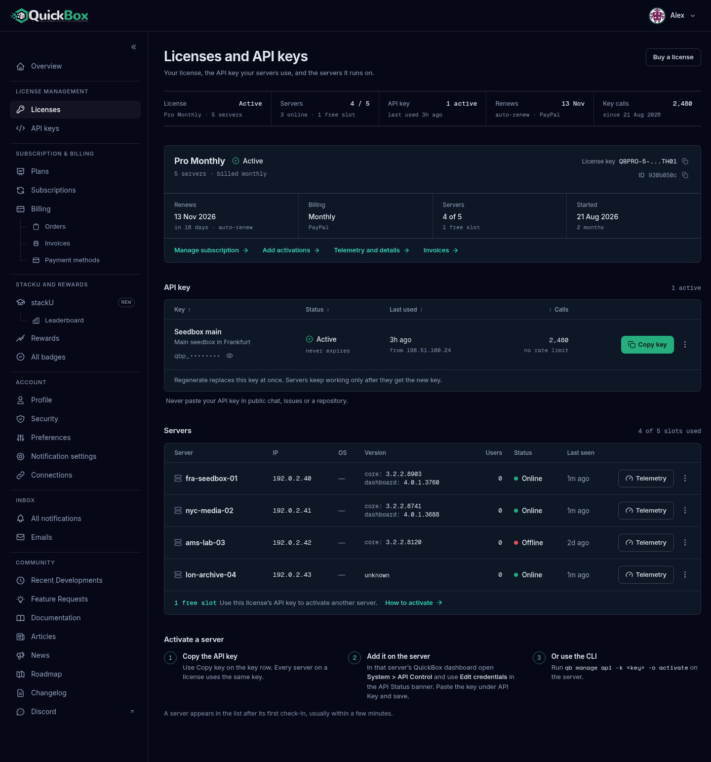Sort API keys by Last used column
The width and height of the screenshot is (711, 762).
click(406, 310)
